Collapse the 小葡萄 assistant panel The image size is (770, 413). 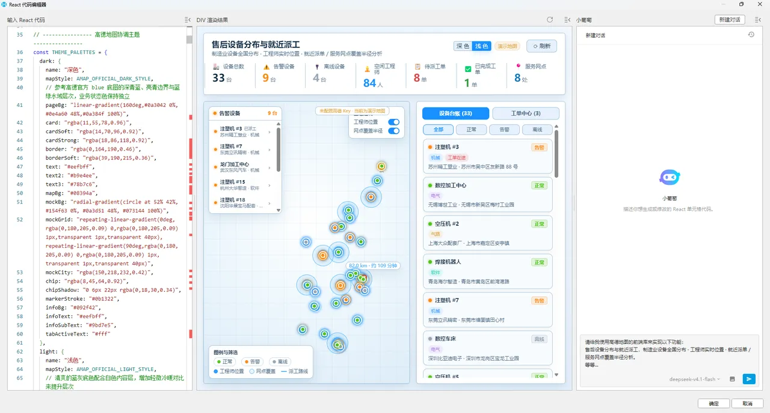click(759, 20)
